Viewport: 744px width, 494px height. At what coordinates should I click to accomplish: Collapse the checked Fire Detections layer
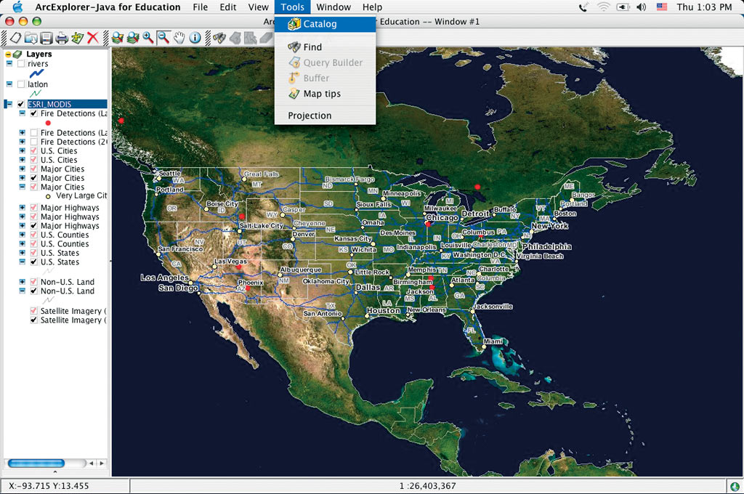click(x=23, y=113)
